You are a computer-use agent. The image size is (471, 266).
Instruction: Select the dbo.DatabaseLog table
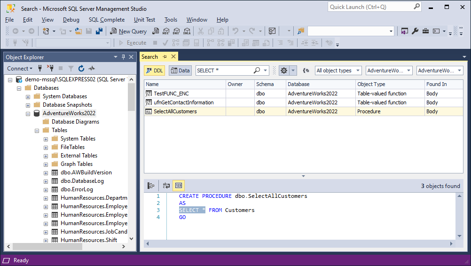click(x=82, y=181)
